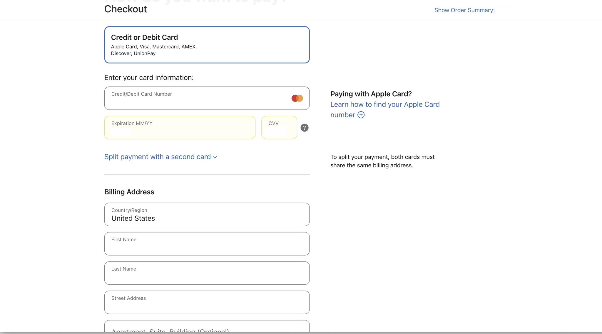Open the Country/Region dropdown
The image size is (602, 334).
pyautogui.click(x=207, y=214)
